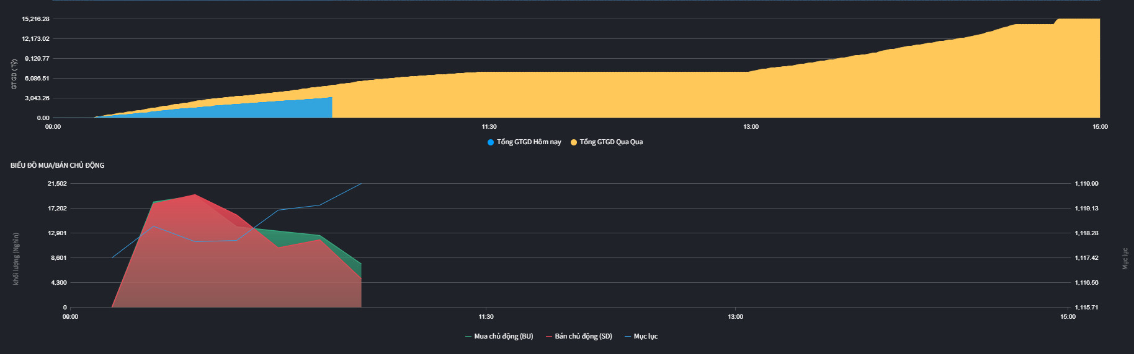The image size is (1134, 354).
Task: Toggle the Tổng GTGD Hôm nay legend label
Action: coord(529,142)
